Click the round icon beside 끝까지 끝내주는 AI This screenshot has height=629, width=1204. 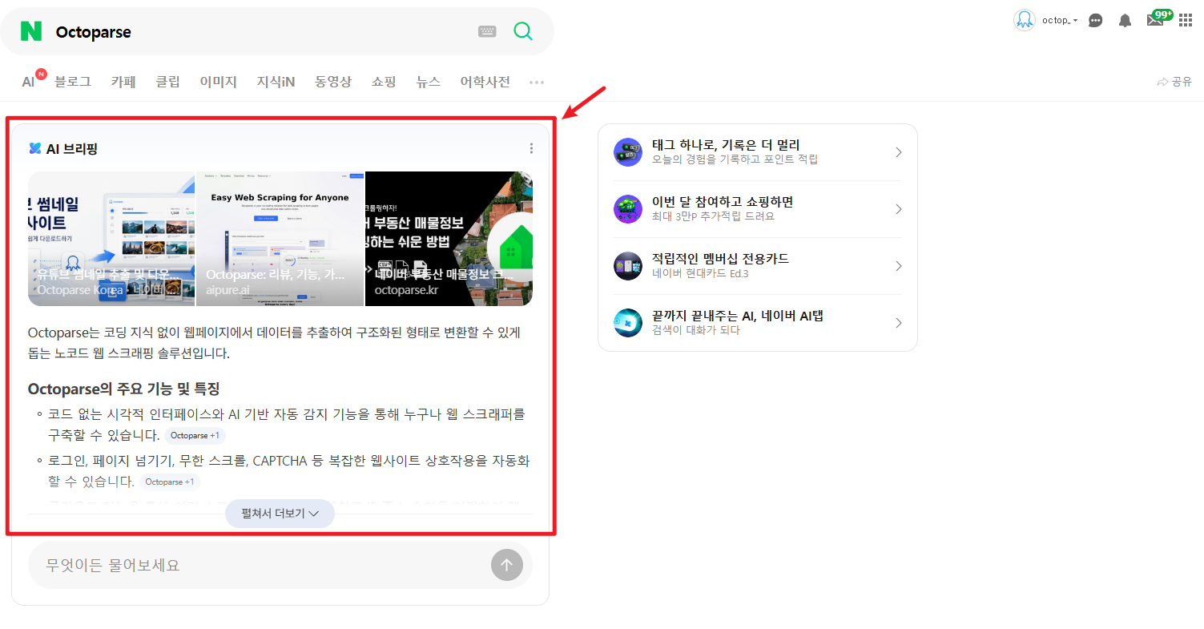tap(628, 323)
